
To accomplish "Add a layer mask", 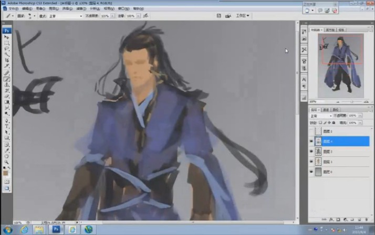I will click(338, 219).
